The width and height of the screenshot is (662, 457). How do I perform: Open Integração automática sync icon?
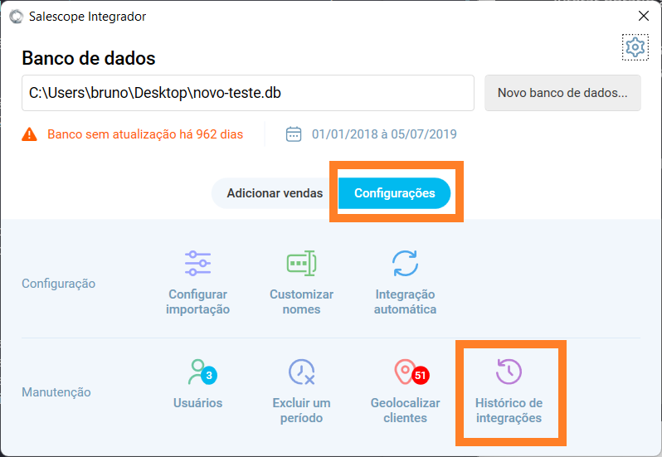(x=406, y=263)
